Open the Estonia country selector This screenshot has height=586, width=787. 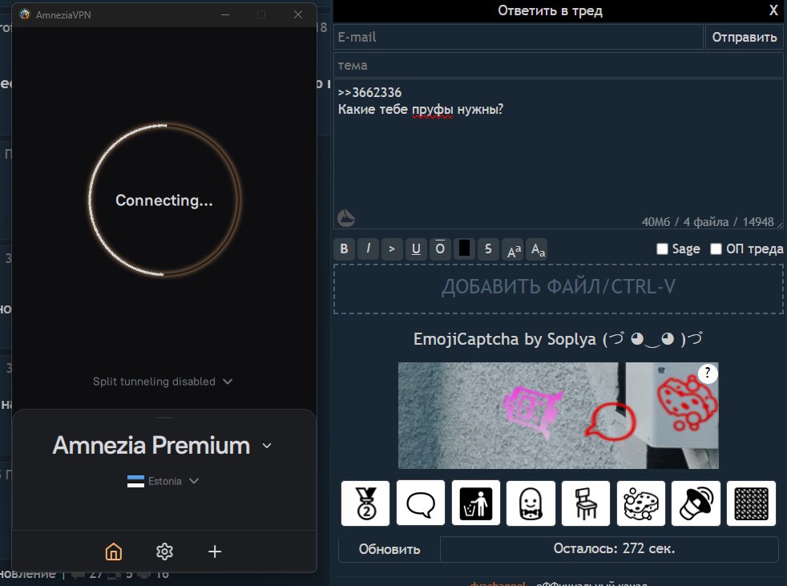click(163, 481)
